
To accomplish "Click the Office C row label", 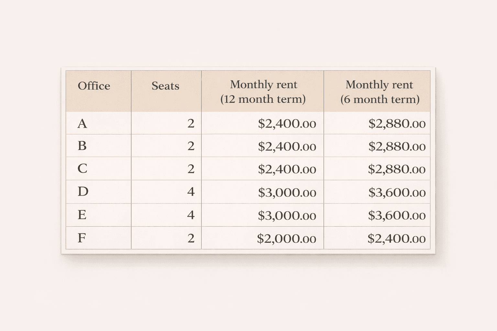I will coord(83,168).
